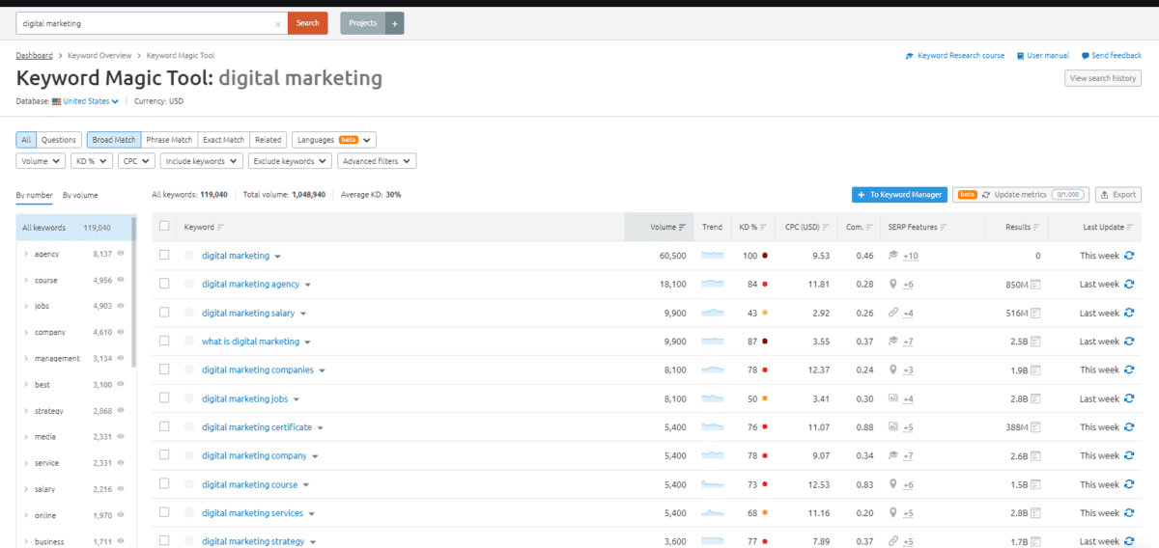Switch to Related tab
This screenshot has width=1159, height=548.
(x=269, y=140)
